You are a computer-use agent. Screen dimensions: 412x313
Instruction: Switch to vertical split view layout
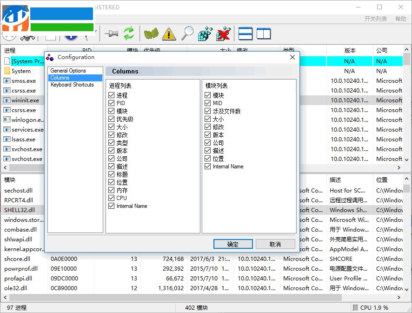point(264,33)
